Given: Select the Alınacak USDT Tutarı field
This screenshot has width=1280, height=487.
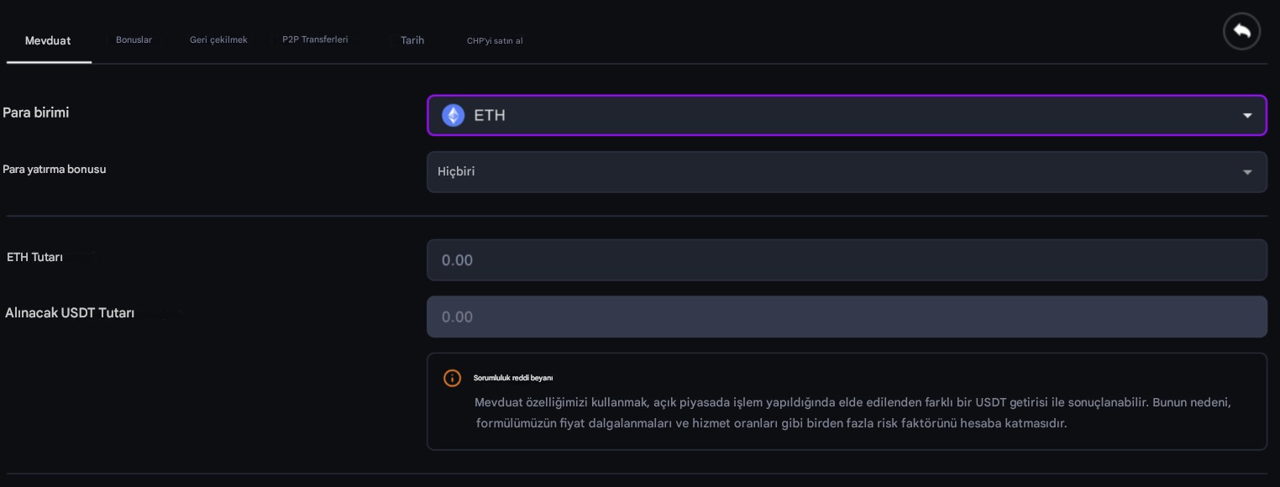Looking at the screenshot, I should (847, 317).
